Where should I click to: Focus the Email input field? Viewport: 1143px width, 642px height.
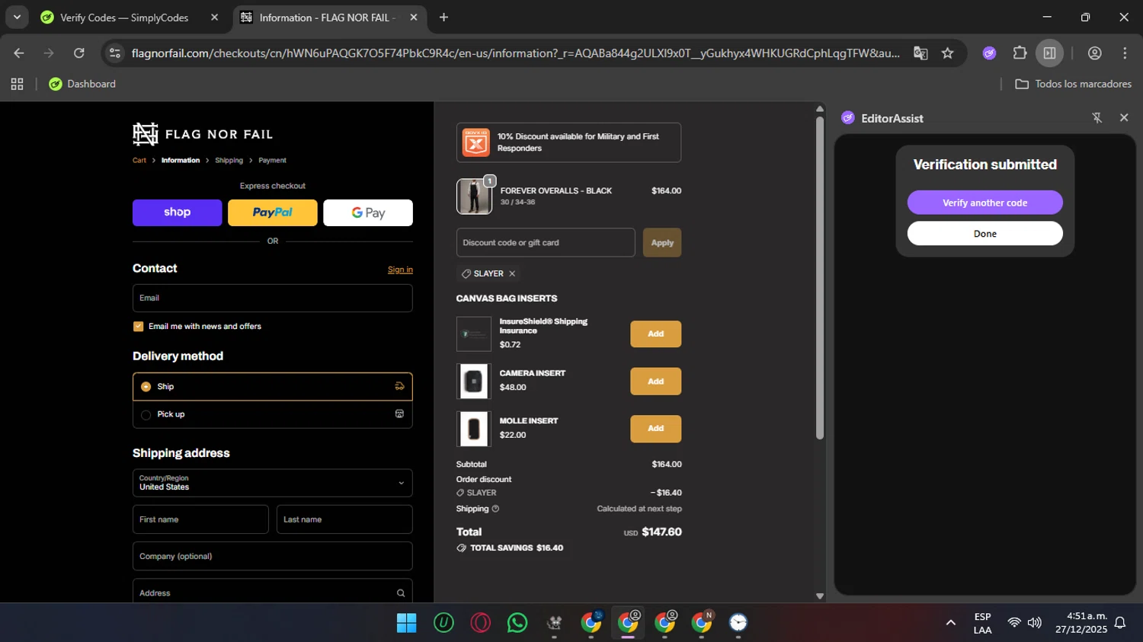pyautogui.click(x=273, y=299)
